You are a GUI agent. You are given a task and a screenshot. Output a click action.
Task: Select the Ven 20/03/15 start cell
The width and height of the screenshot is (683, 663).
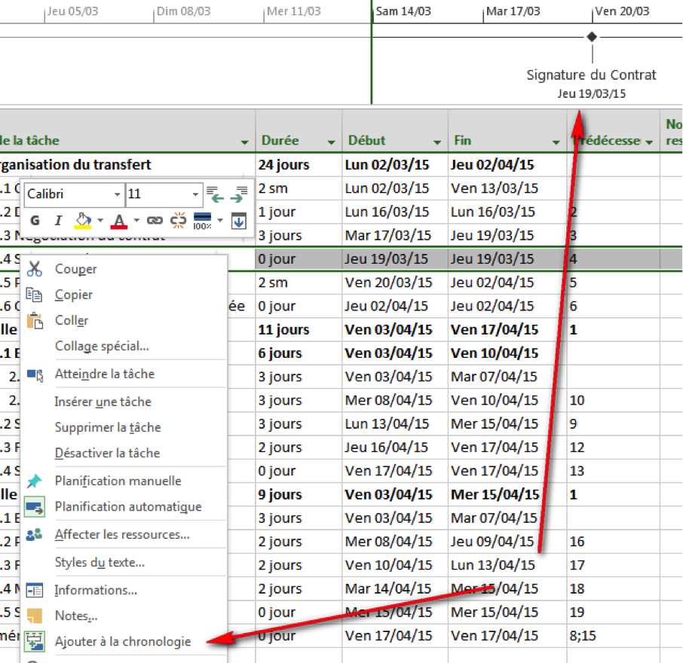click(x=395, y=282)
